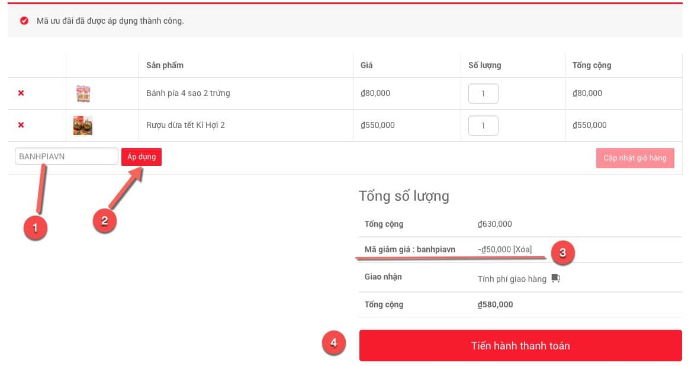Remove Bánh pía 4 sao 2 trứng from cart
This screenshot has height=366, width=688.
pyautogui.click(x=21, y=94)
